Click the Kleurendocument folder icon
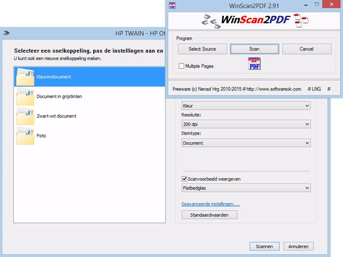 [25, 77]
